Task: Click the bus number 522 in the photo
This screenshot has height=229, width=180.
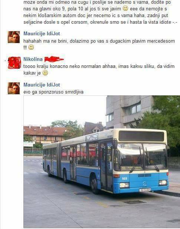Action: click(125, 179)
